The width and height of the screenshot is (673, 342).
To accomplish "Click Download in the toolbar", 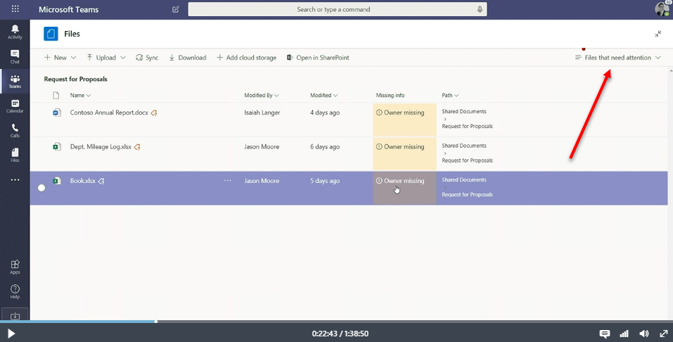I will coord(187,58).
